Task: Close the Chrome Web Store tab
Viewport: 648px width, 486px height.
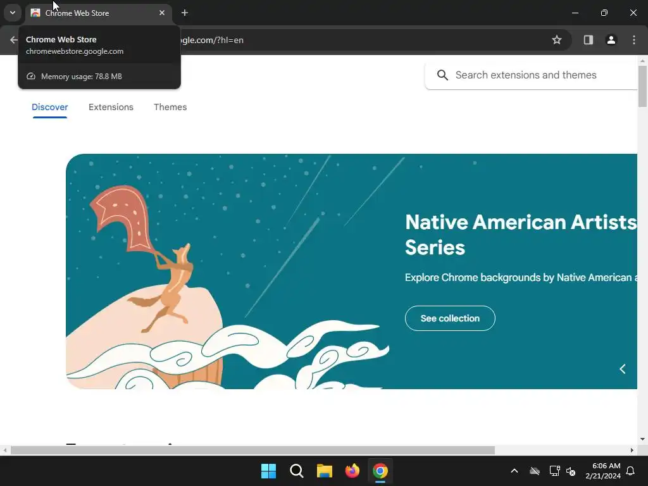Action: pos(162,13)
